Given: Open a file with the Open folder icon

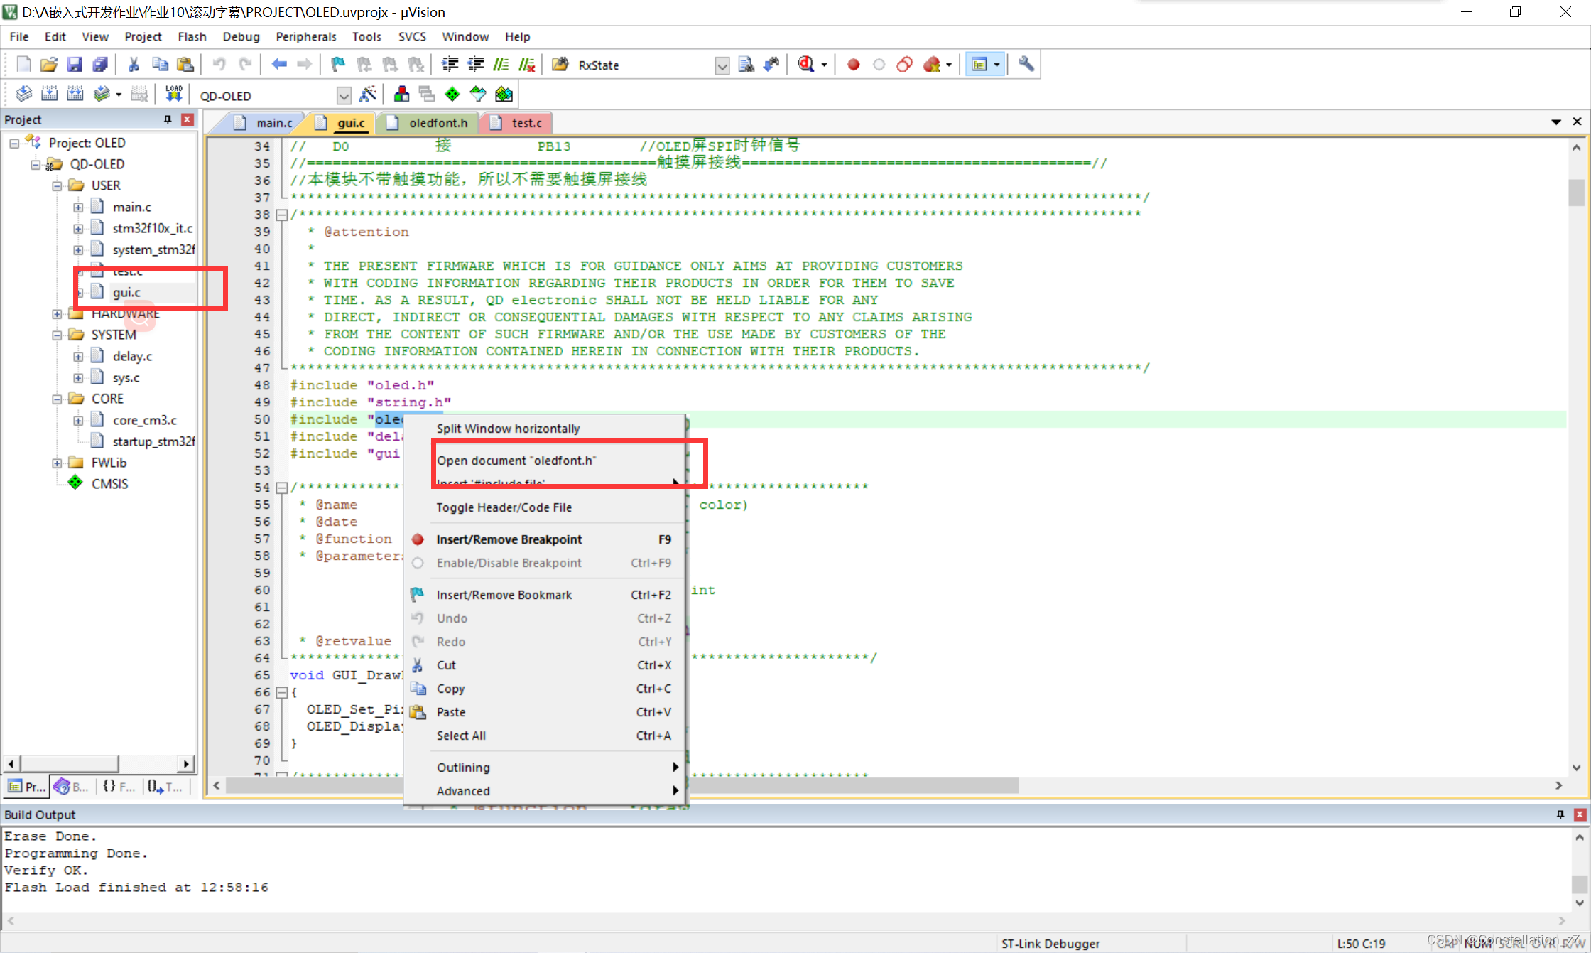Looking at the screenshot, I should 49,65.
